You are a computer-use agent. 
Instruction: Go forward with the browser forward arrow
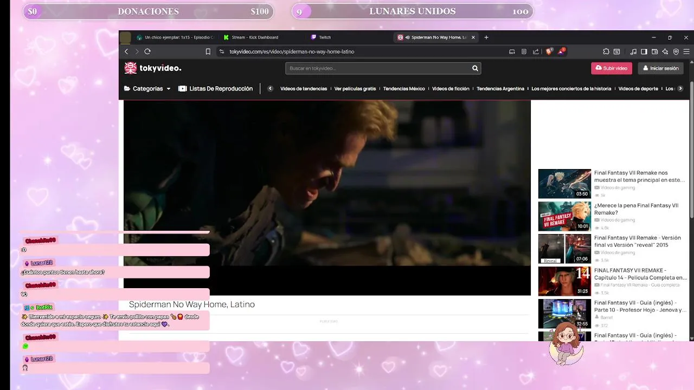click(x=137, y=51)
